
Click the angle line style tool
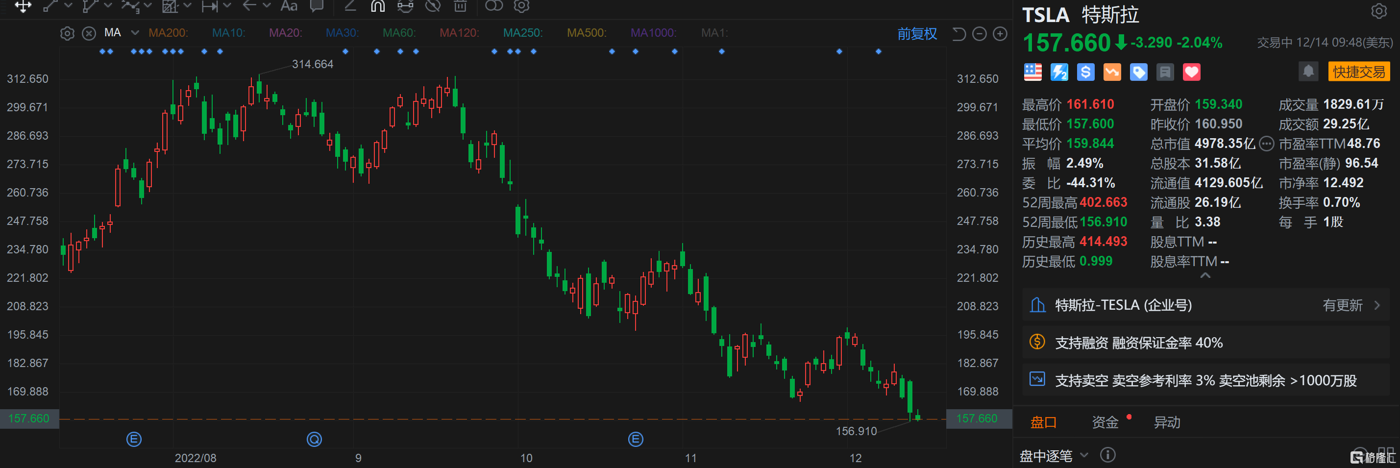pyautogui.click(x=350, y=6)
